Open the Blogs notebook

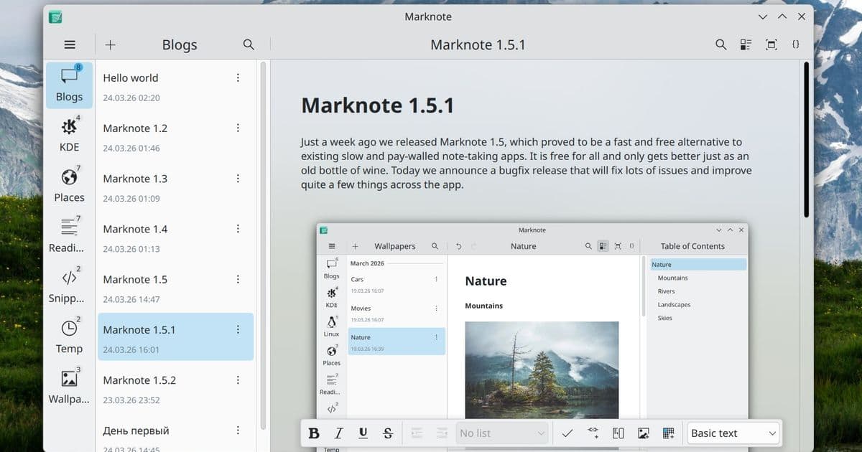69,85
